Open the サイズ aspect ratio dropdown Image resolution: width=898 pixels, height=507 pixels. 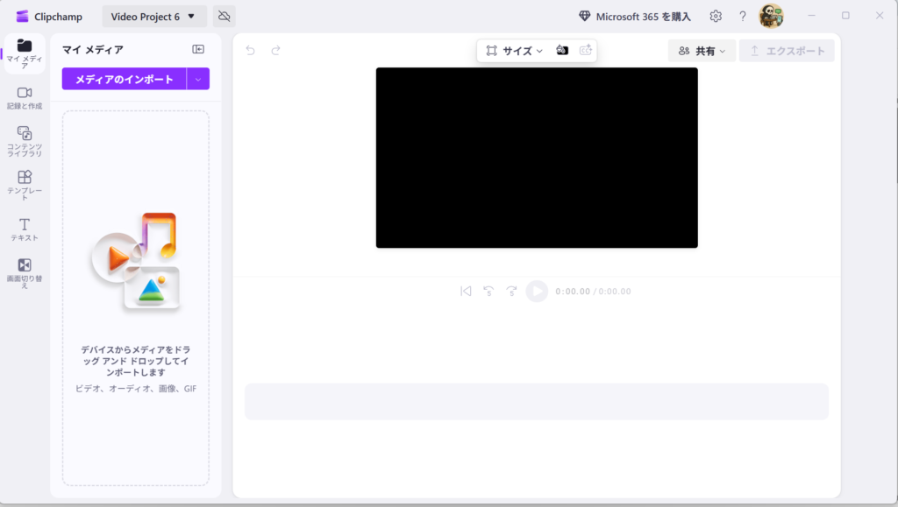[517, 51]
